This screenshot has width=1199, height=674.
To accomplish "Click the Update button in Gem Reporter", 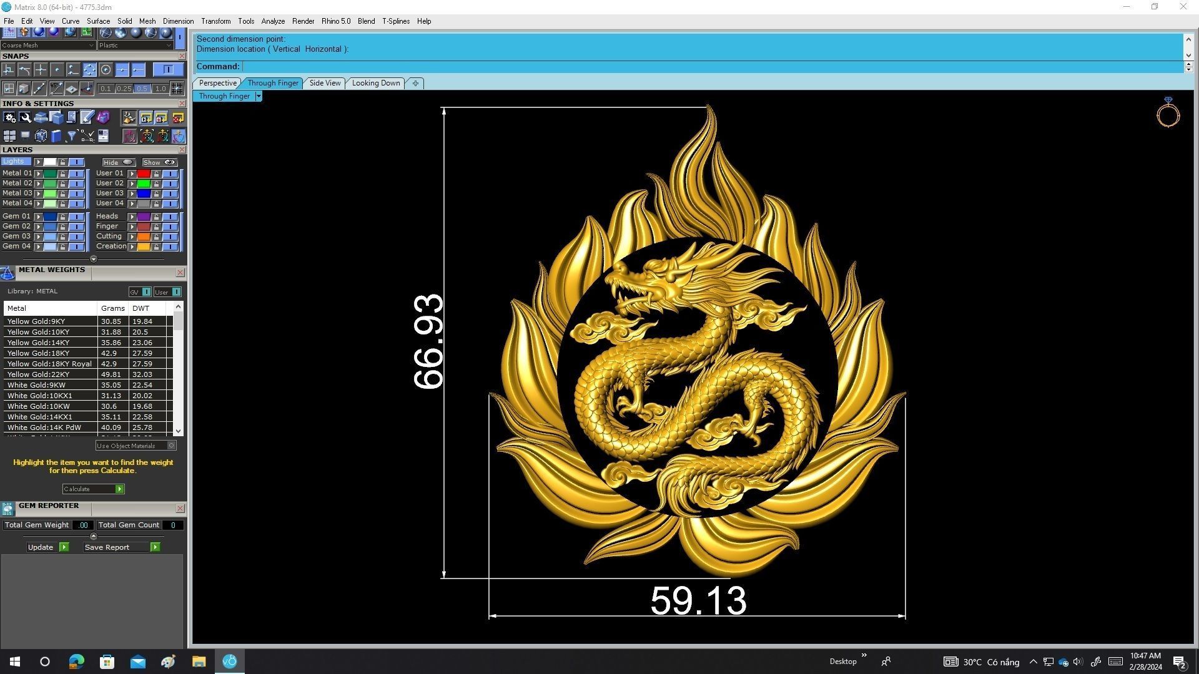I will click(x=47, y=547).
